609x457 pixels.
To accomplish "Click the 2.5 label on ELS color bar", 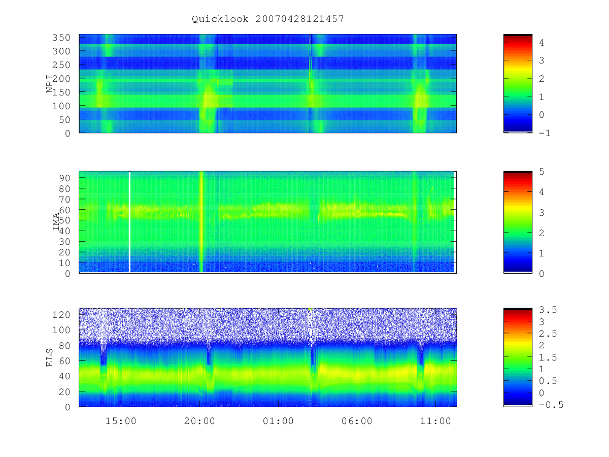I will [x=548, y=333].
